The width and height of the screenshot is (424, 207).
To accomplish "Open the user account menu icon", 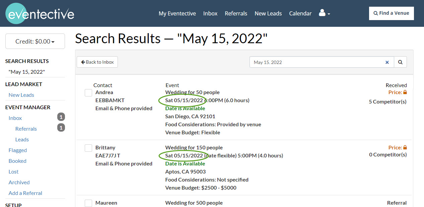I will click(325, 13).
